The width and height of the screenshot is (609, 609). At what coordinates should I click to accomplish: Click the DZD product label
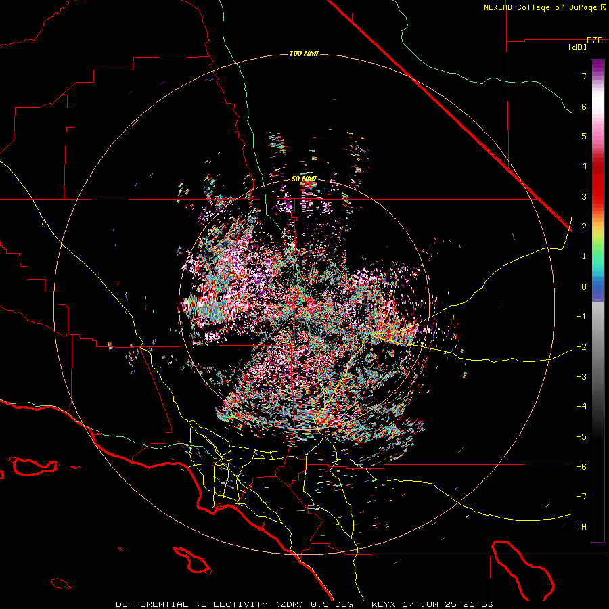click(595, 41)
